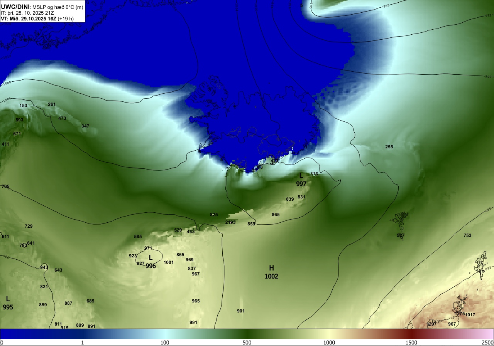Click the height value '255'

point(389,147)
